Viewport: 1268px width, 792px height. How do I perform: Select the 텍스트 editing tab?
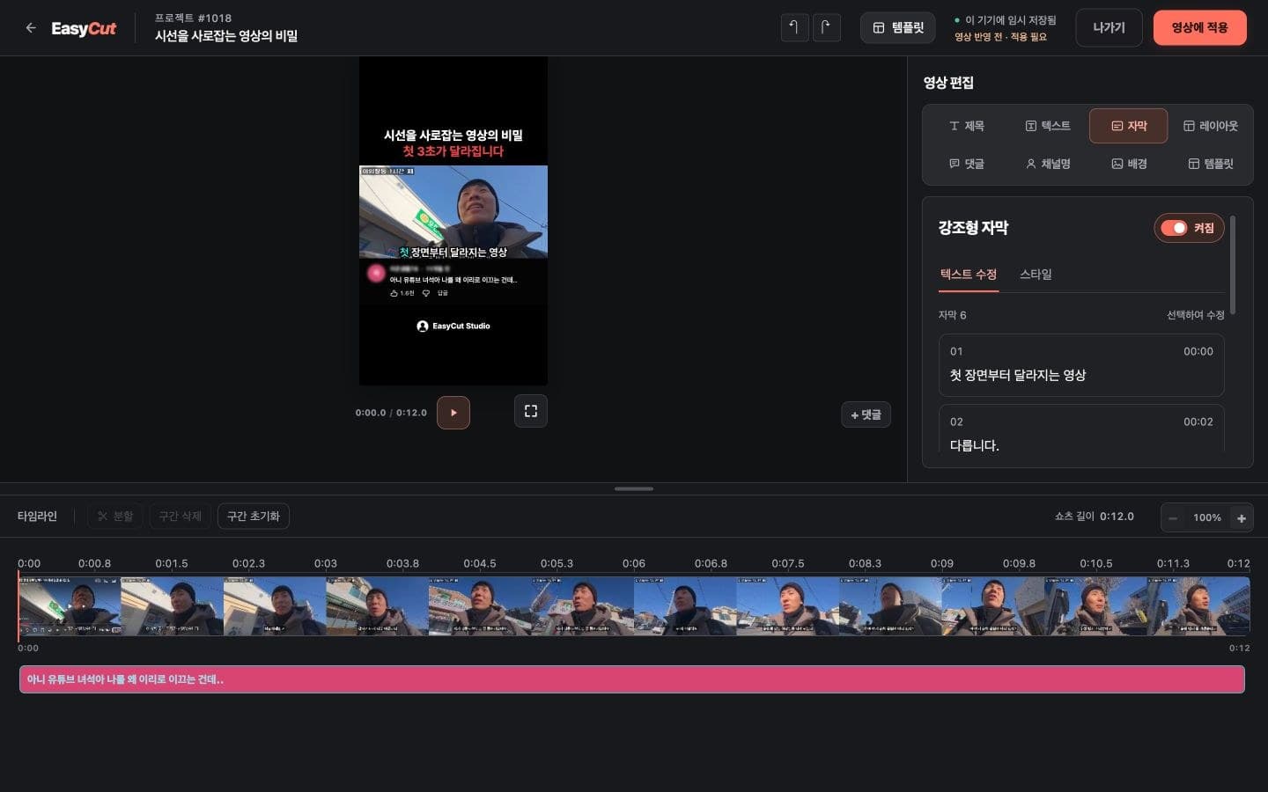point(1048,126)
